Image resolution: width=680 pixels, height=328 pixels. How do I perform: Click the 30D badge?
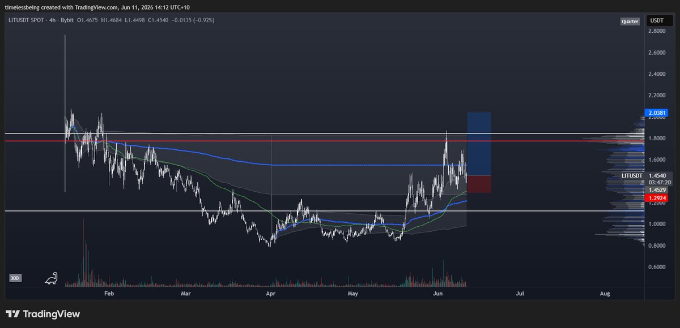point(16,279)
